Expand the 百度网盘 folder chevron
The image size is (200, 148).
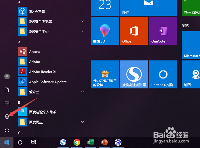[82, 122]
